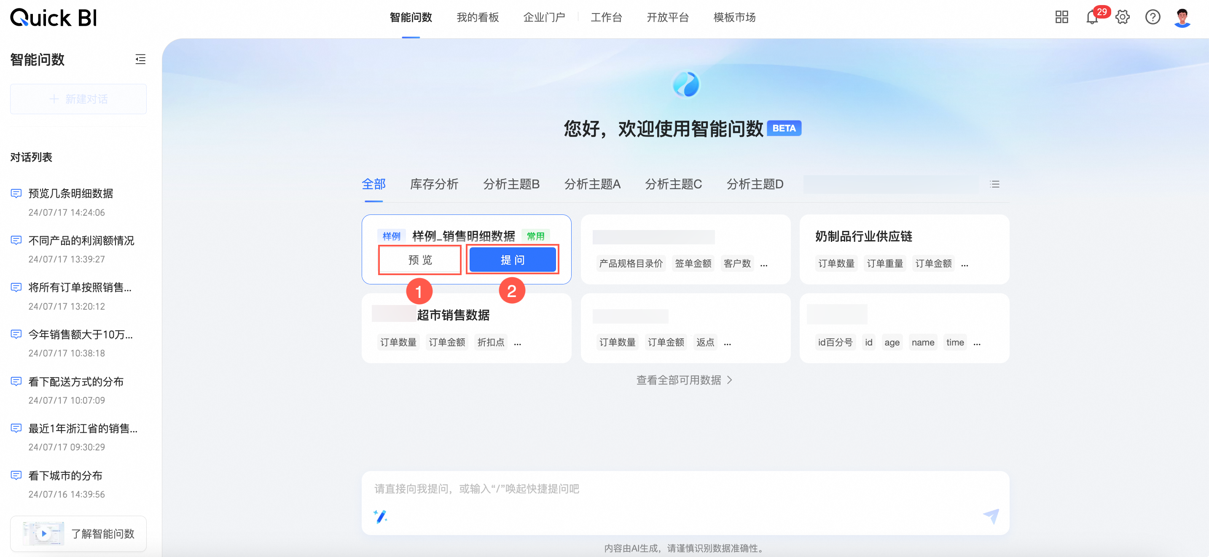Click the magic wand quick-question icon
This screenshot has height=557, width=1209.
click(380, 516)
